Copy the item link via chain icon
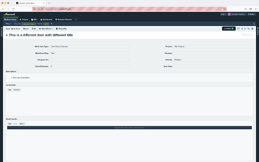The image size is (259, 162). click(248, 29)
